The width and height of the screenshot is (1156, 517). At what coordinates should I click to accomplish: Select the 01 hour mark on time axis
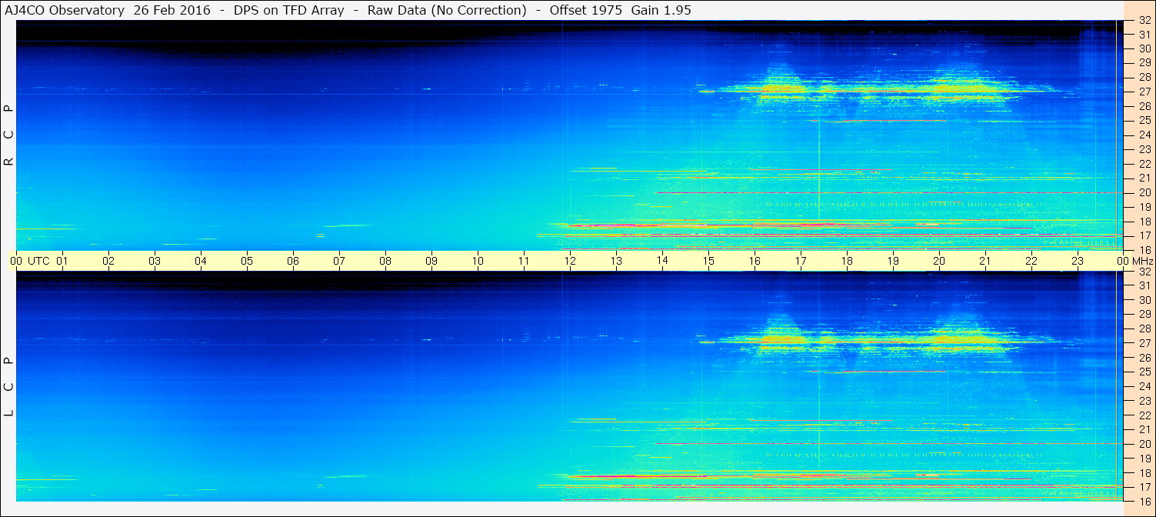pos(62,261)
